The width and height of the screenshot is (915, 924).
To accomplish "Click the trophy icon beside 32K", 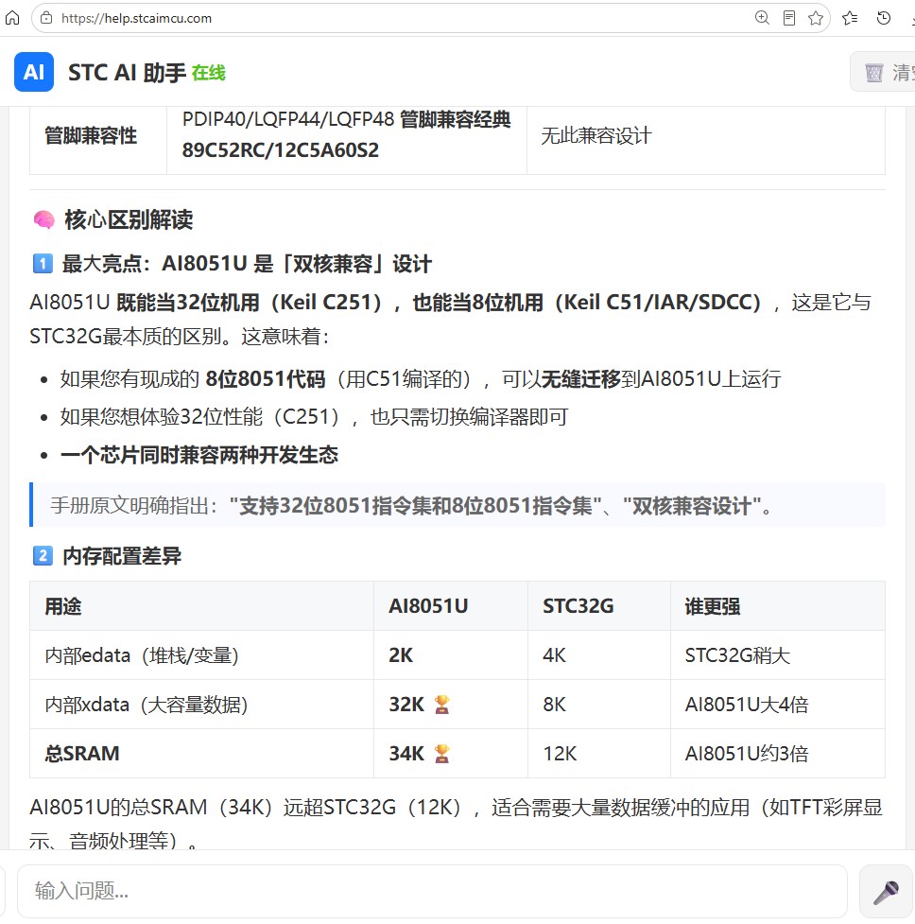I will coord(441,705).
